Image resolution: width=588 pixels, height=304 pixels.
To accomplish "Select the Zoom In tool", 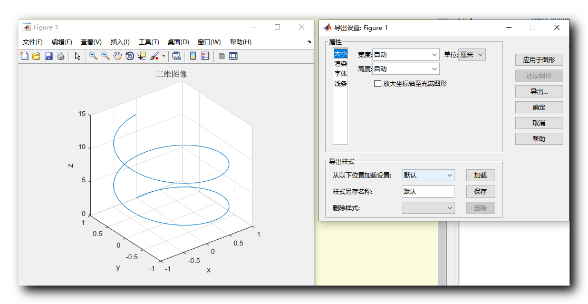I will pyautogui.click(x=93, y=56).
